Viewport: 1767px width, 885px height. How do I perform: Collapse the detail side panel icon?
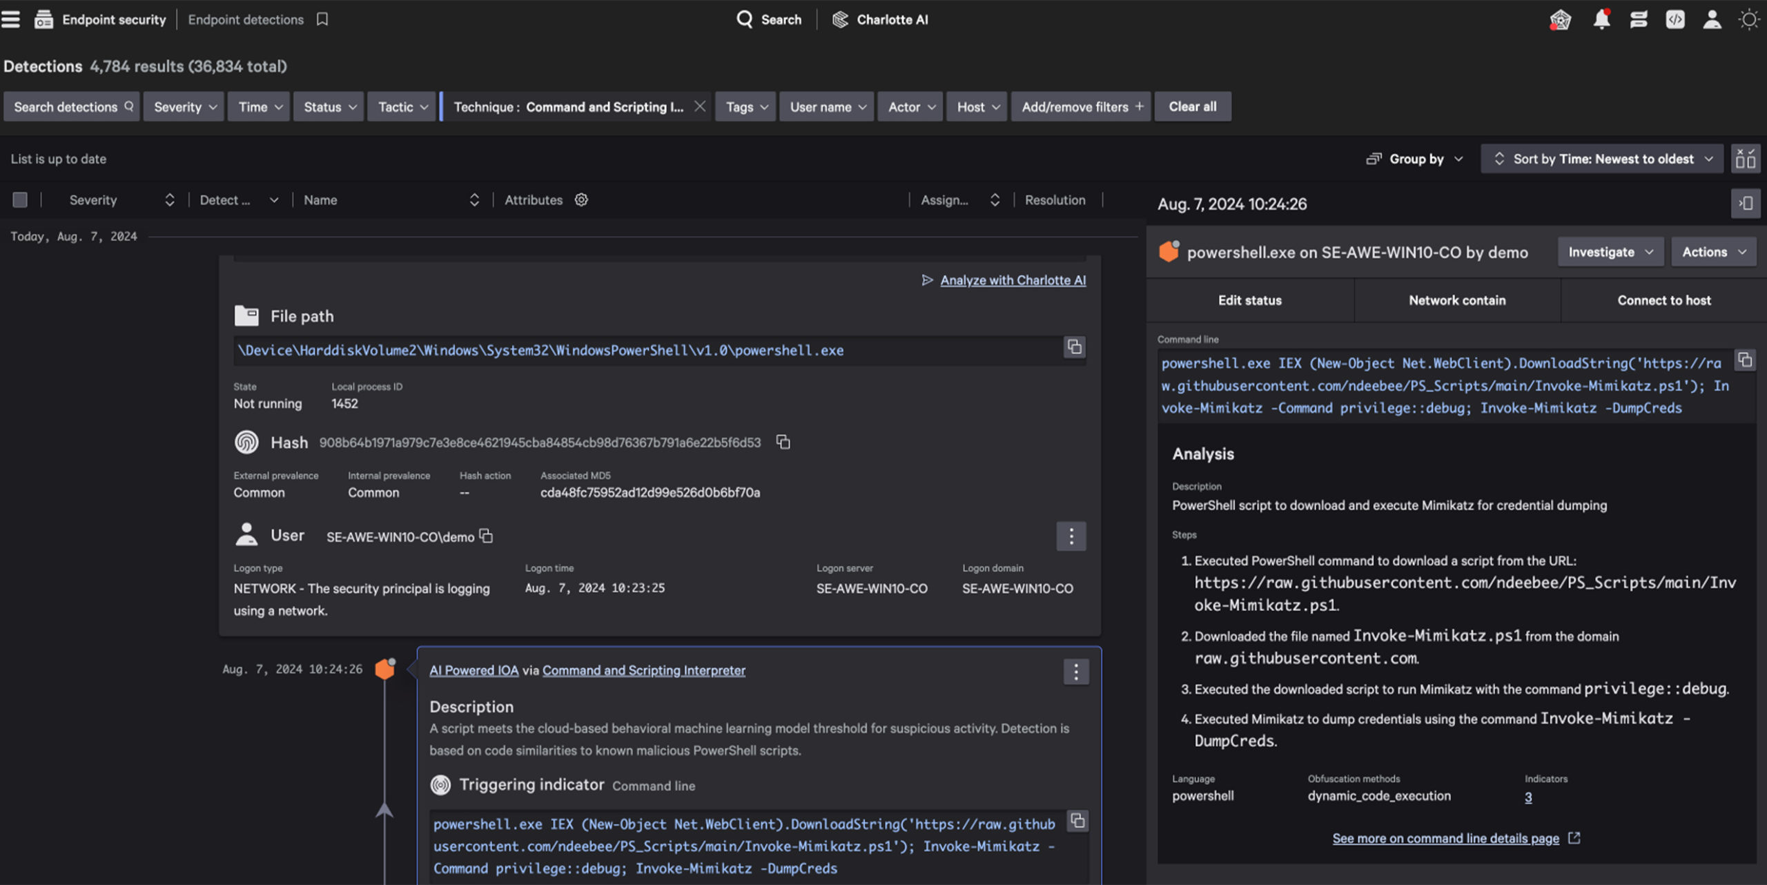(x=1746, y=203)
